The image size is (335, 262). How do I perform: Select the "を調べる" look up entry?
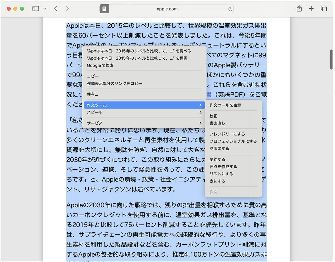(144, 51)
